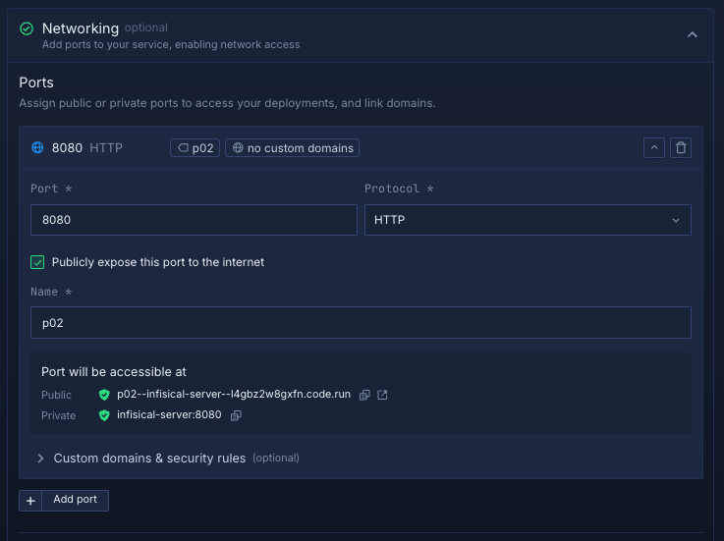Collapse the Networking section

(x=692, y=34)
